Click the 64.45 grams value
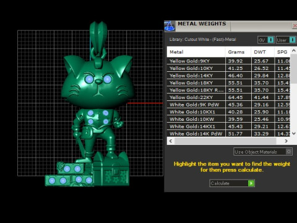Image resolution: width=297 pixels, height=223 pixels. 235,97
